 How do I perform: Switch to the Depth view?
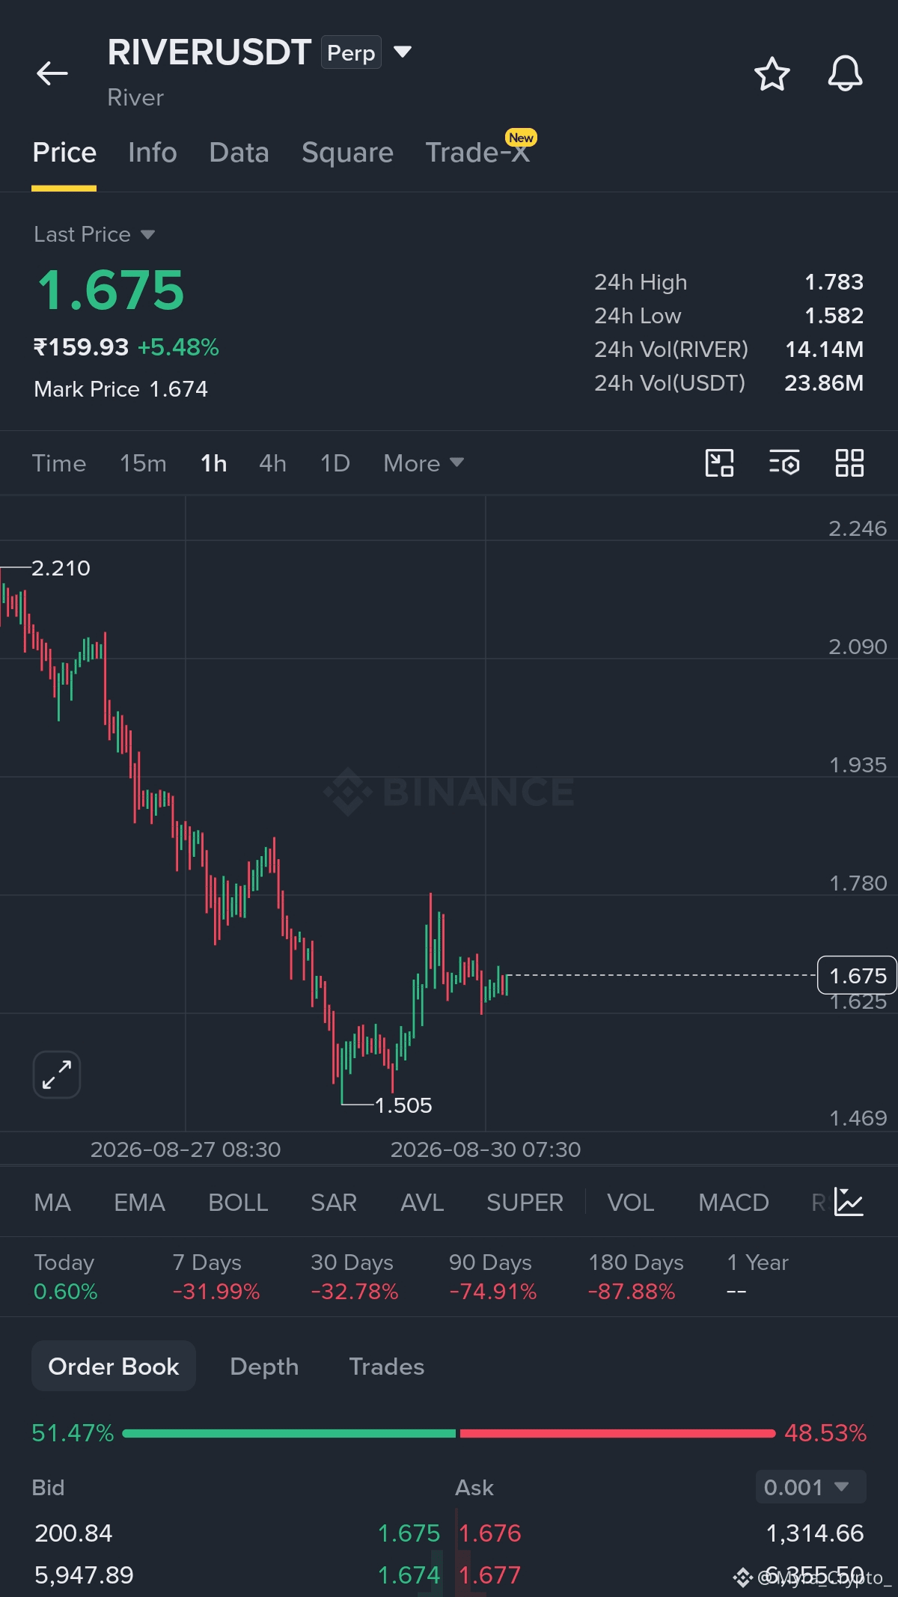(264, 1367)
